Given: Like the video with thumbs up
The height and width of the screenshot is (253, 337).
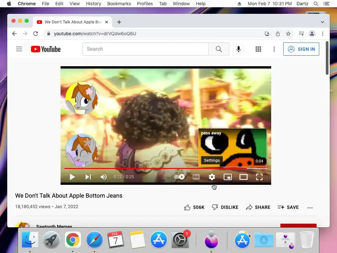Looking at the screenshot, I should pos(194,207).
